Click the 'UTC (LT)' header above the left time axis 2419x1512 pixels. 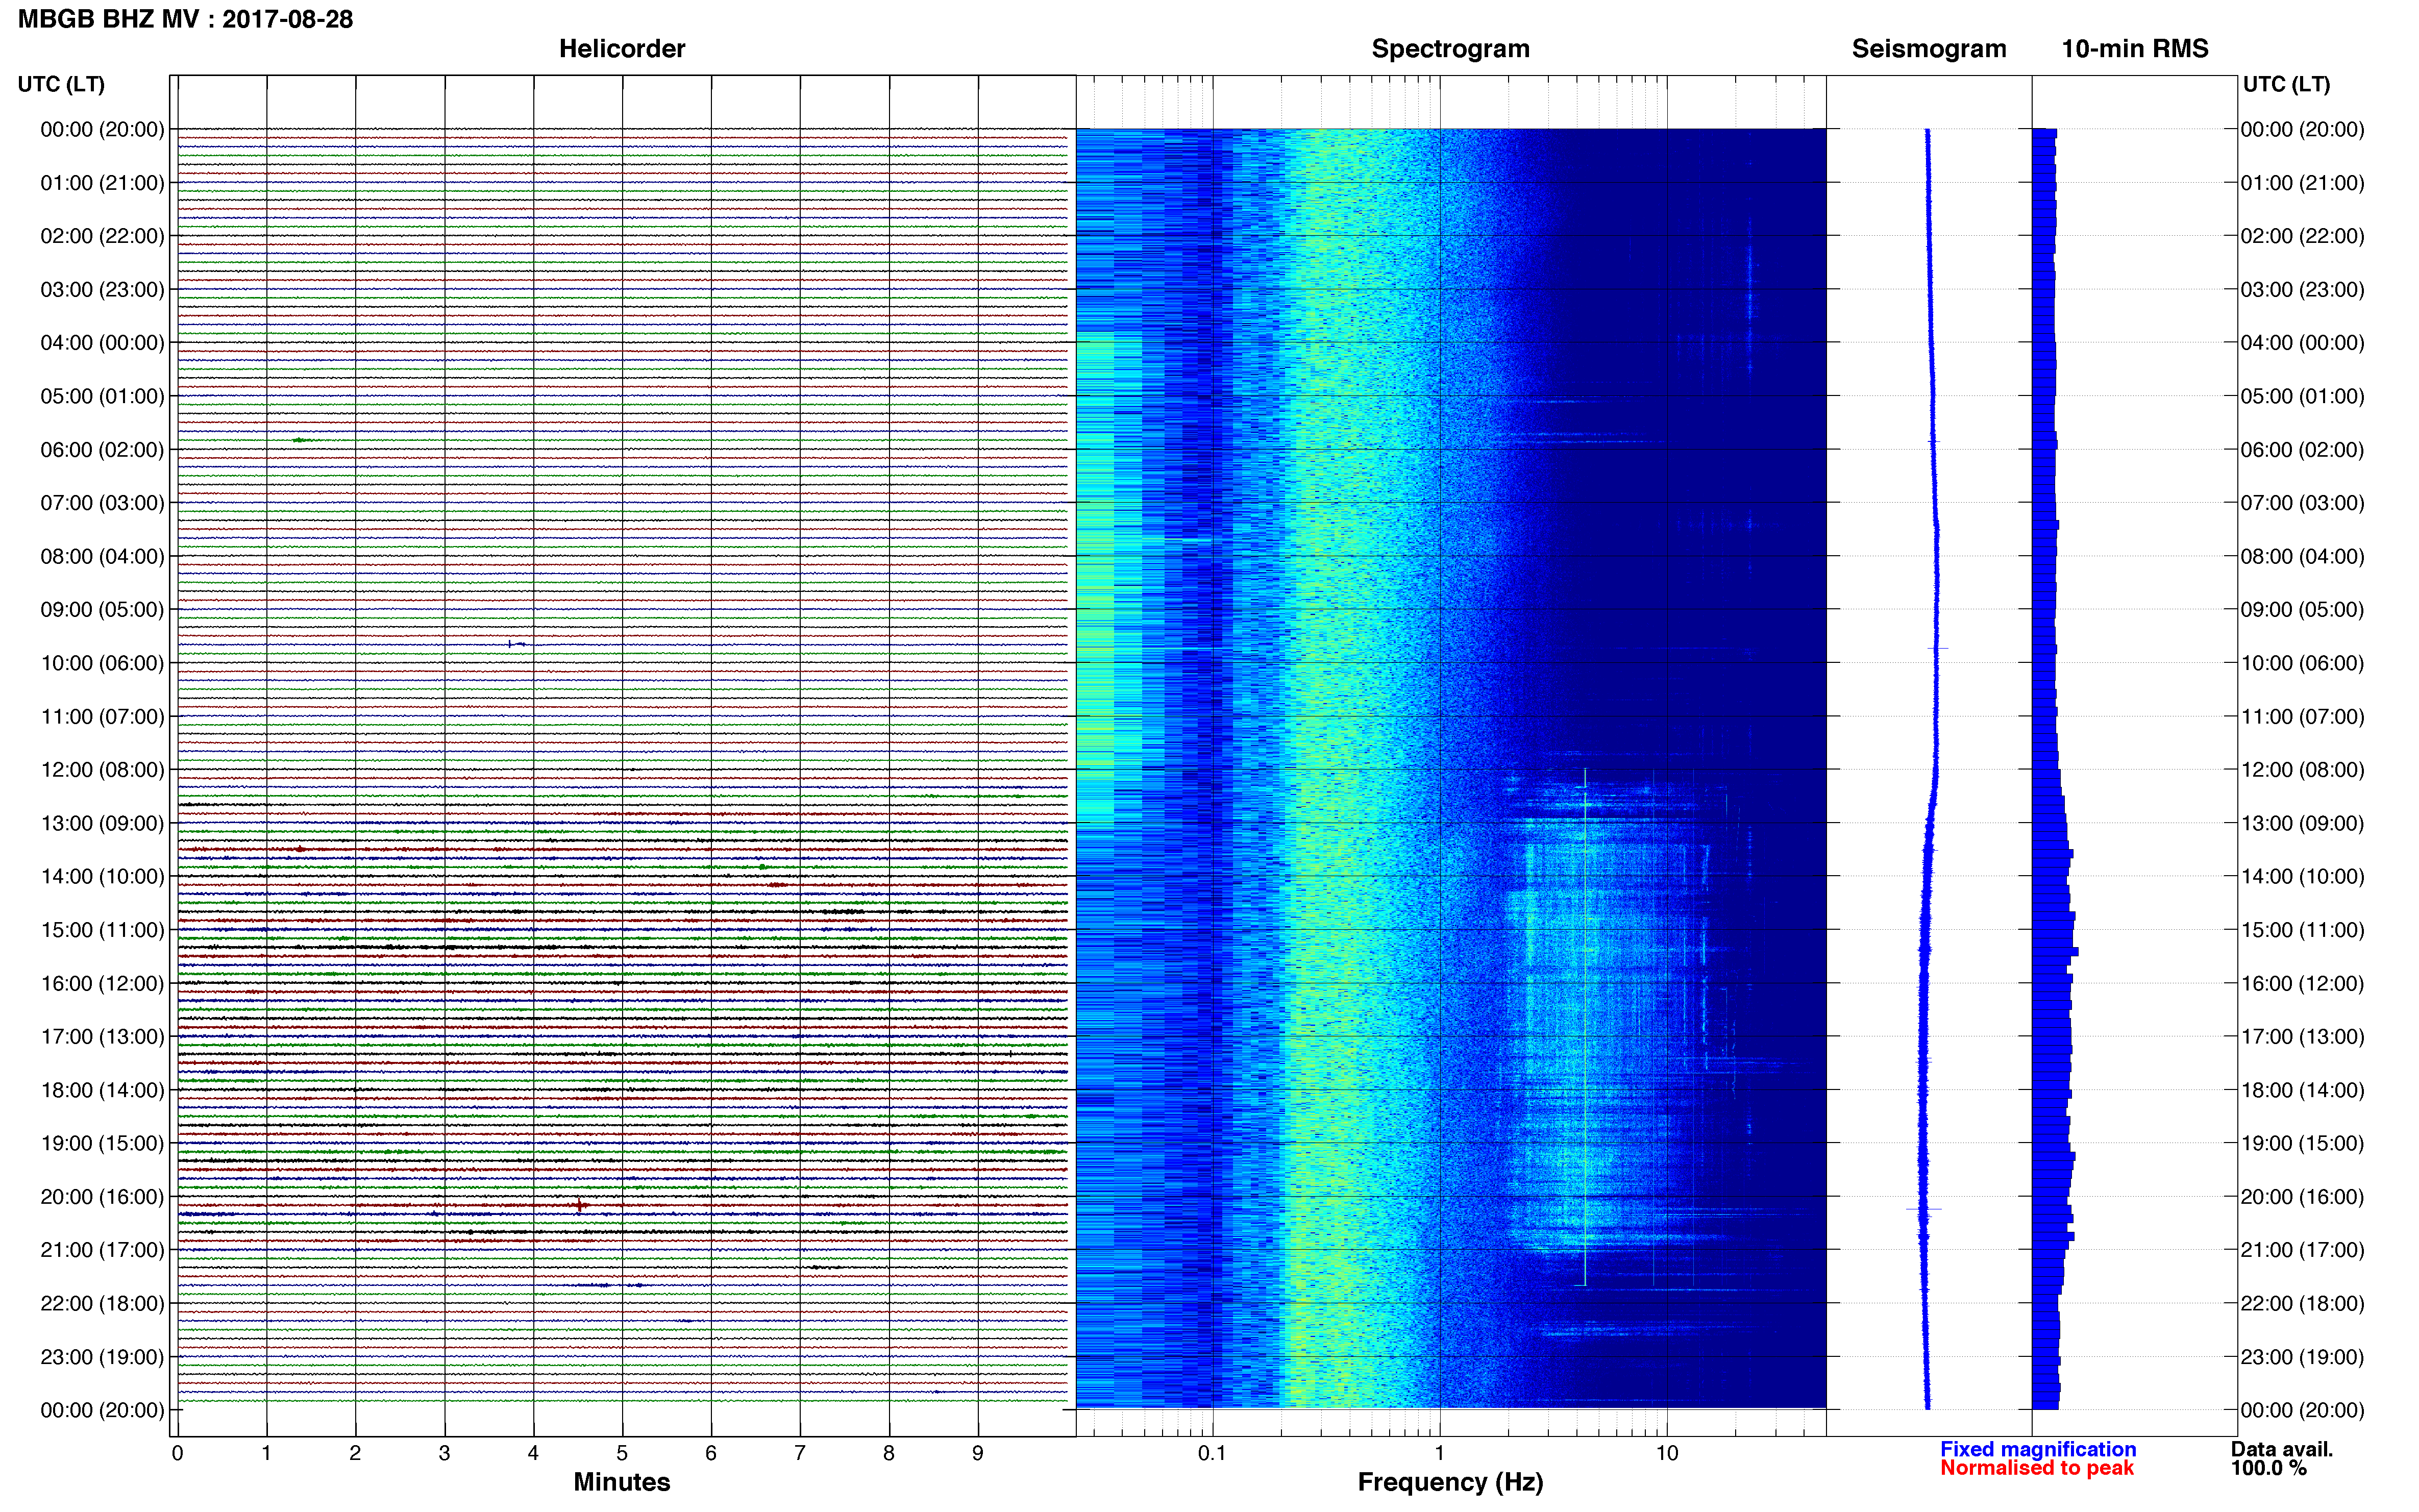61,84
